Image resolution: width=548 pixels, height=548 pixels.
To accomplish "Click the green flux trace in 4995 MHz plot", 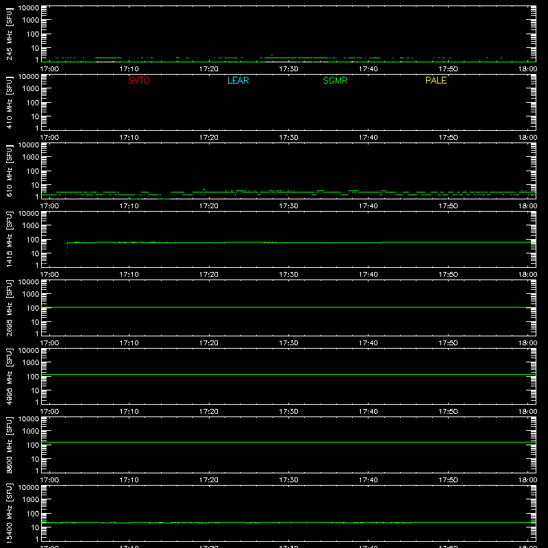I will 288,374.
